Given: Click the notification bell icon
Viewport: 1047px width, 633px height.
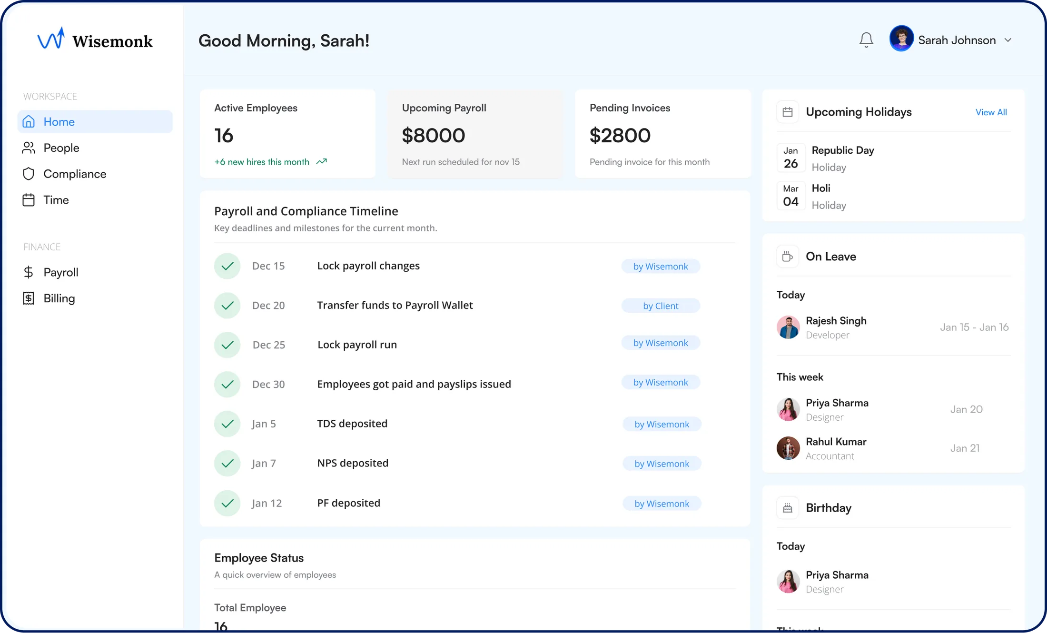Looking at the screenshot, I should point(866,40).
